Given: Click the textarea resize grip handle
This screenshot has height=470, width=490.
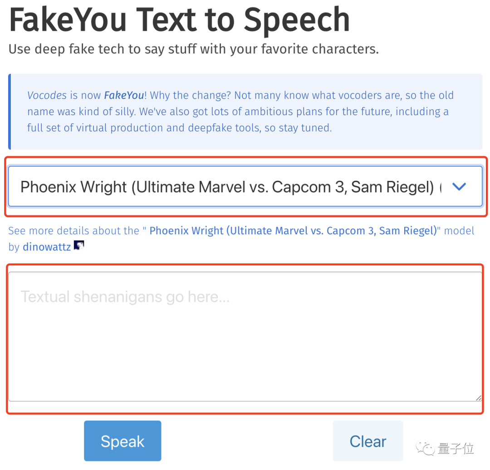Looking at the screenshot, I should 478,397.
